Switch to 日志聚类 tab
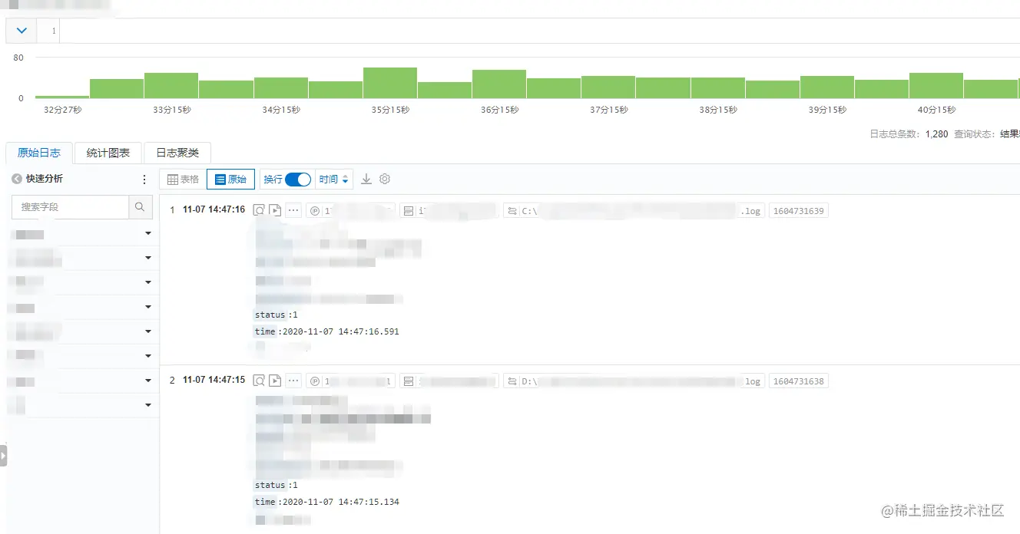This screenshot has height=534, width=1020. (177, 153)
